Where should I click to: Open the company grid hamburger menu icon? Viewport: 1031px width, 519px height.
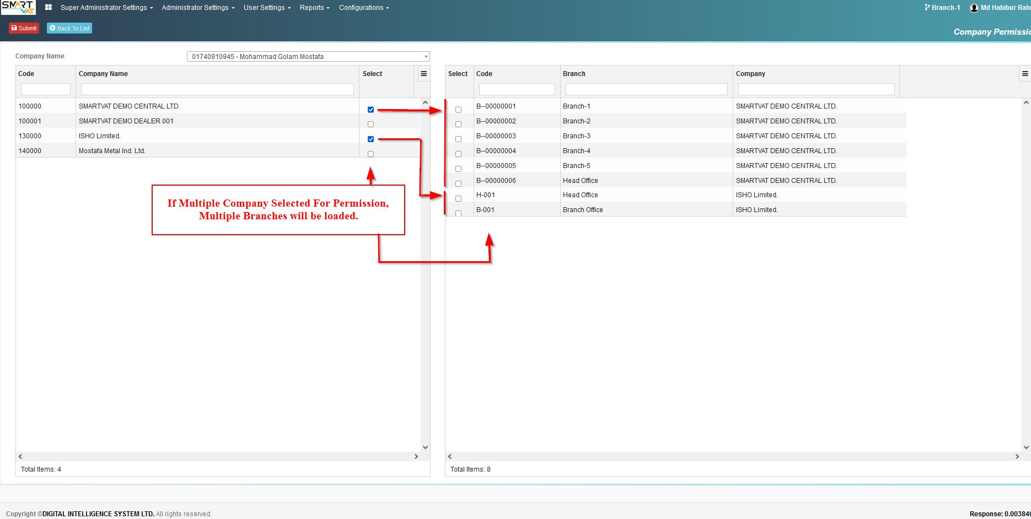424,74
